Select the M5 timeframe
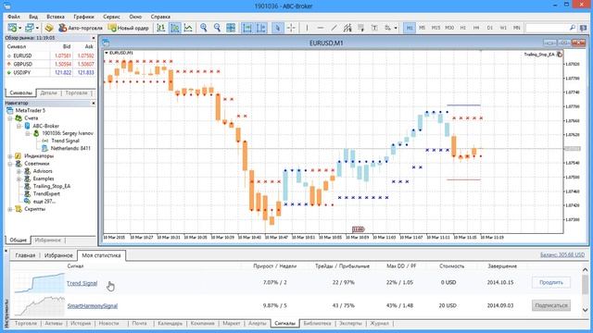 click(423, 28)
